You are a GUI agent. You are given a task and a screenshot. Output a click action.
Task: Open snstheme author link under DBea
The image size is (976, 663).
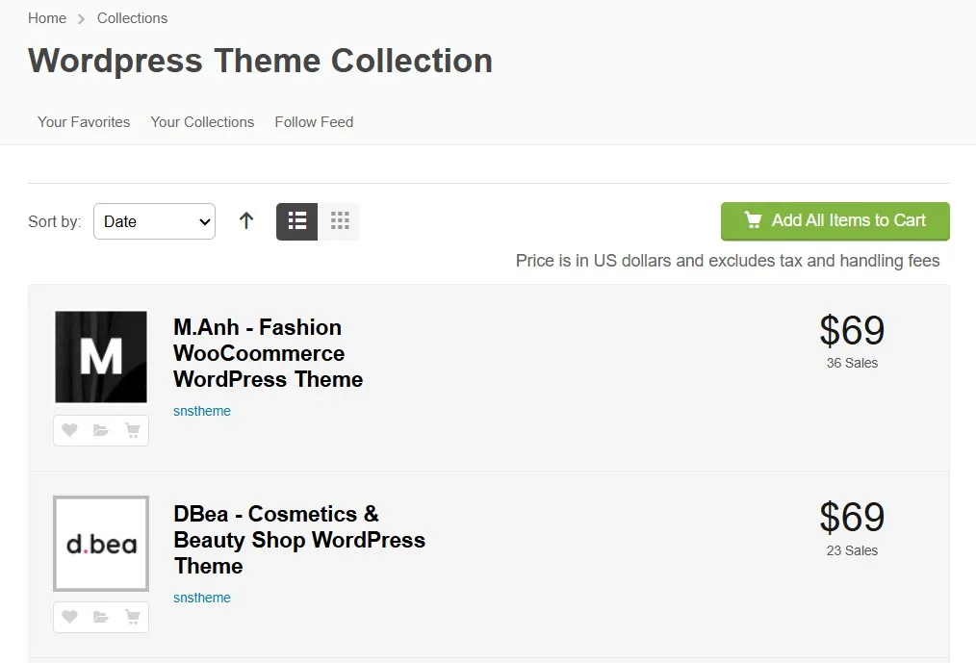(x=202, y=598)
